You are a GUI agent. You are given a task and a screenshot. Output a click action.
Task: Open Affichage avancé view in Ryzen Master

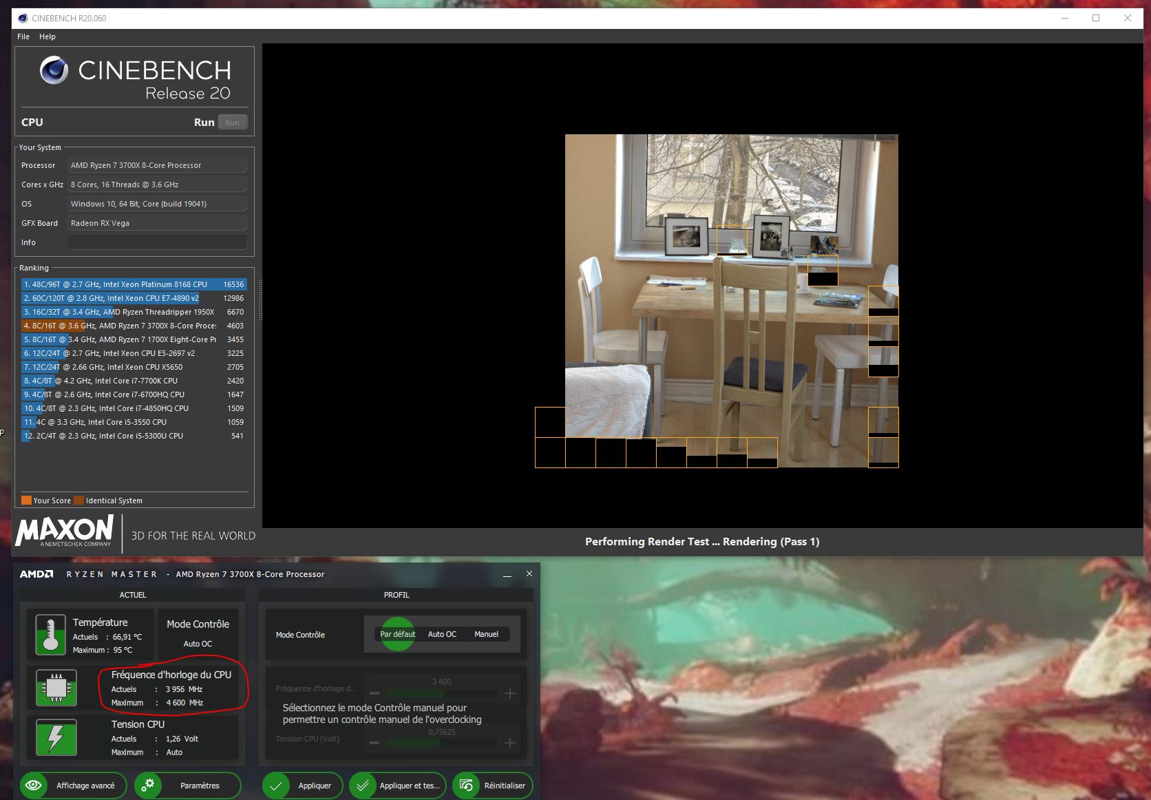click(x=73, y=786)
